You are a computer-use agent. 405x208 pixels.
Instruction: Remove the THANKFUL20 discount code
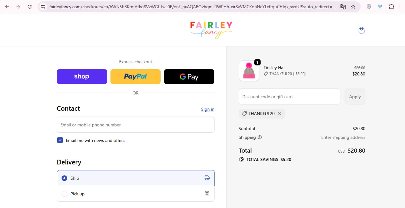coord(280,114)
